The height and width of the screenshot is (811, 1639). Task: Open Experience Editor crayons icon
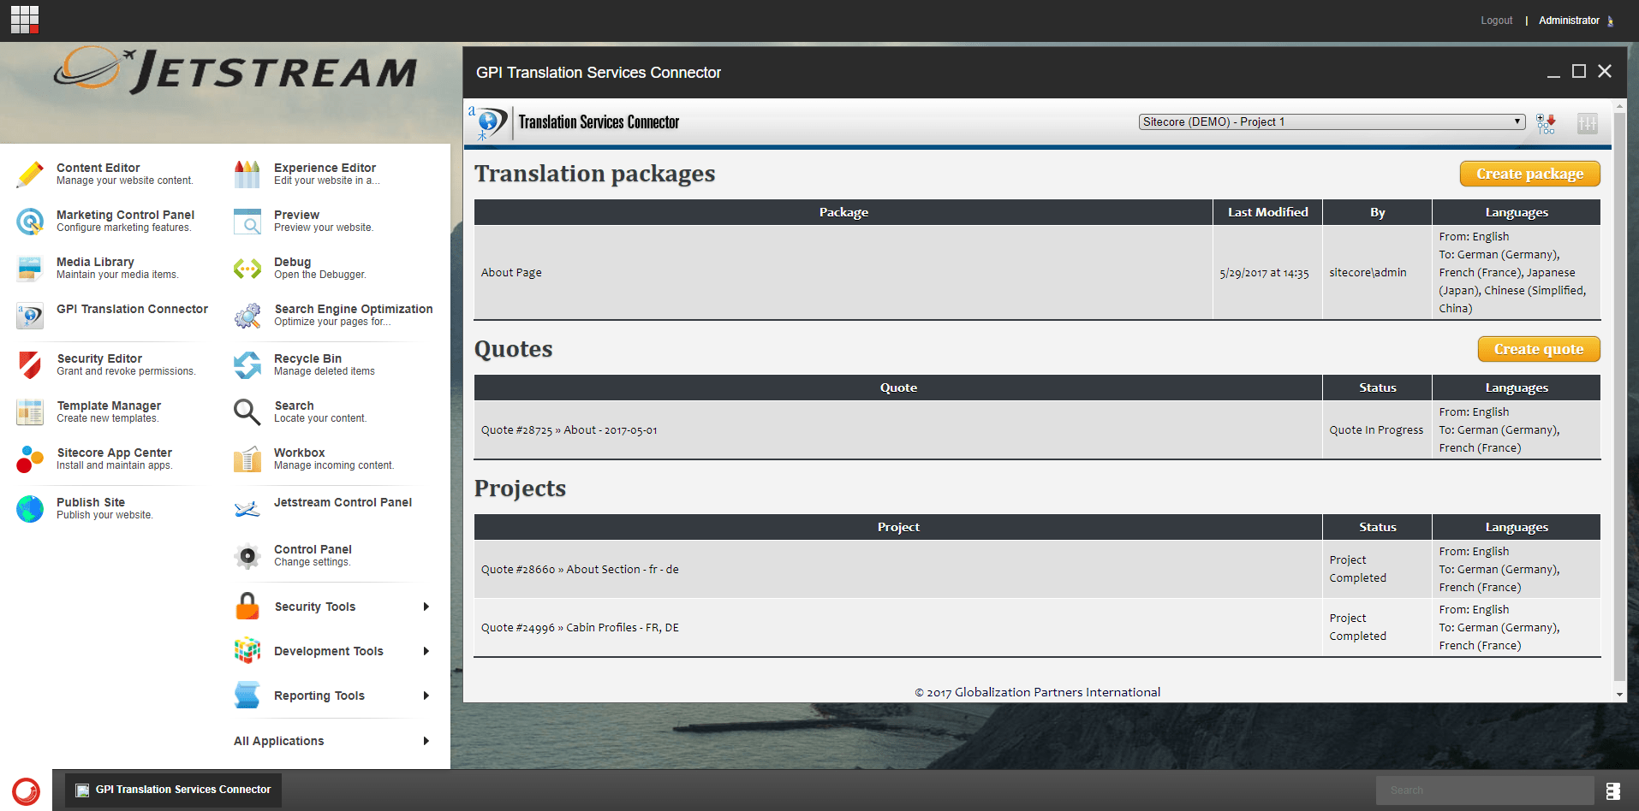pos(247,175)
